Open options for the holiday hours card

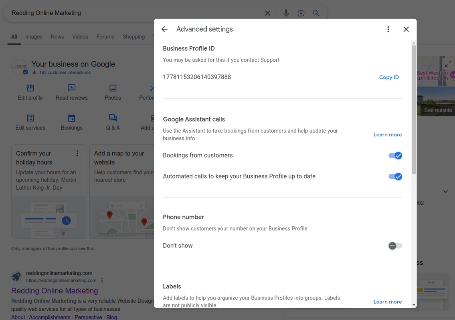point(77,153)
